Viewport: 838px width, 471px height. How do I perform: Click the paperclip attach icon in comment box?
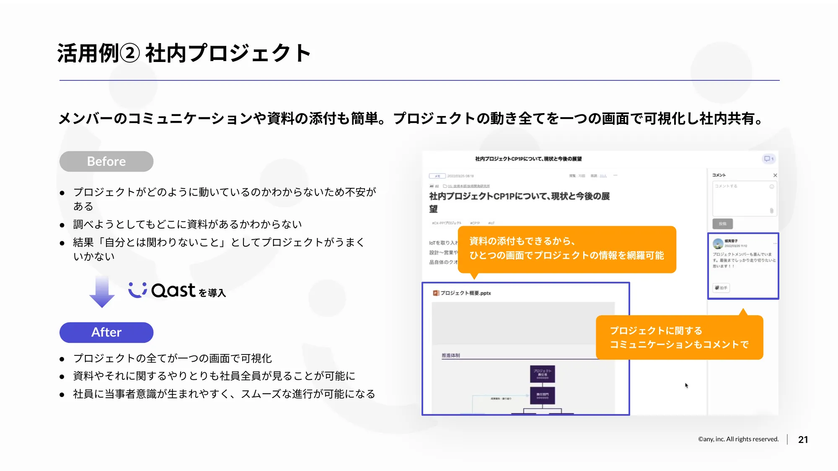(x=771, y=211)
